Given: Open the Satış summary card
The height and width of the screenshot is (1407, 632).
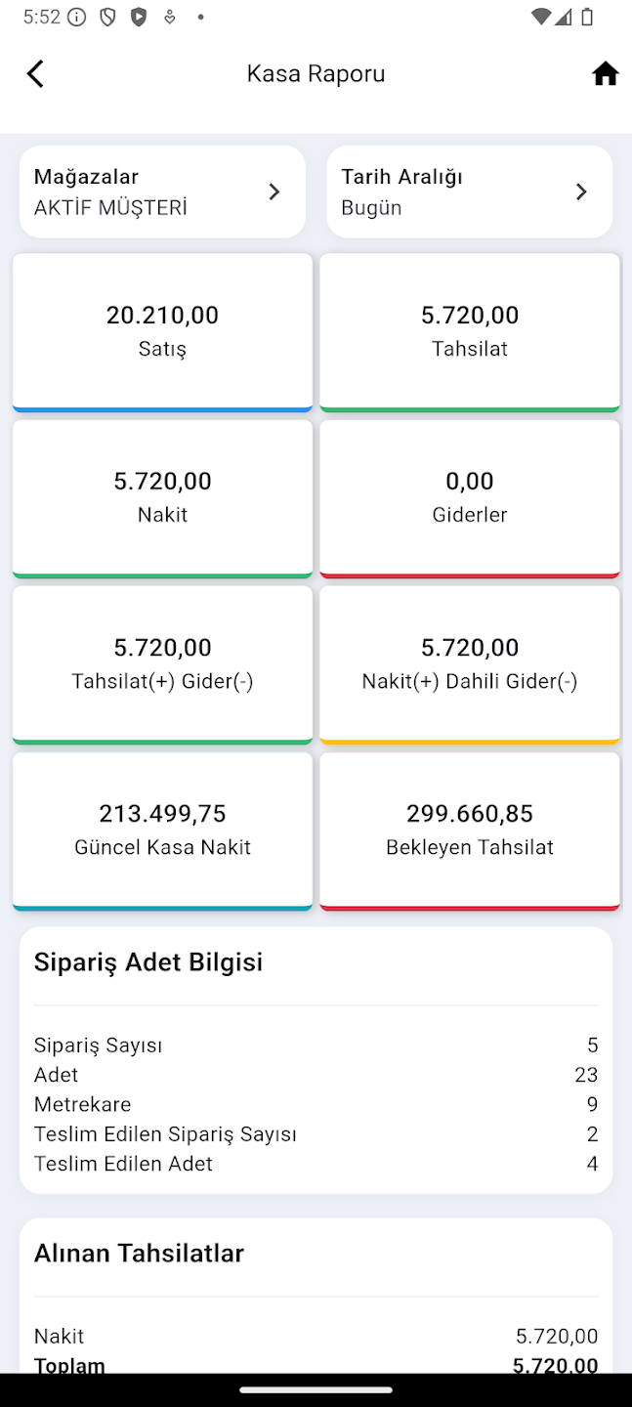Looking at the screenshot, I should click(162, 331).
